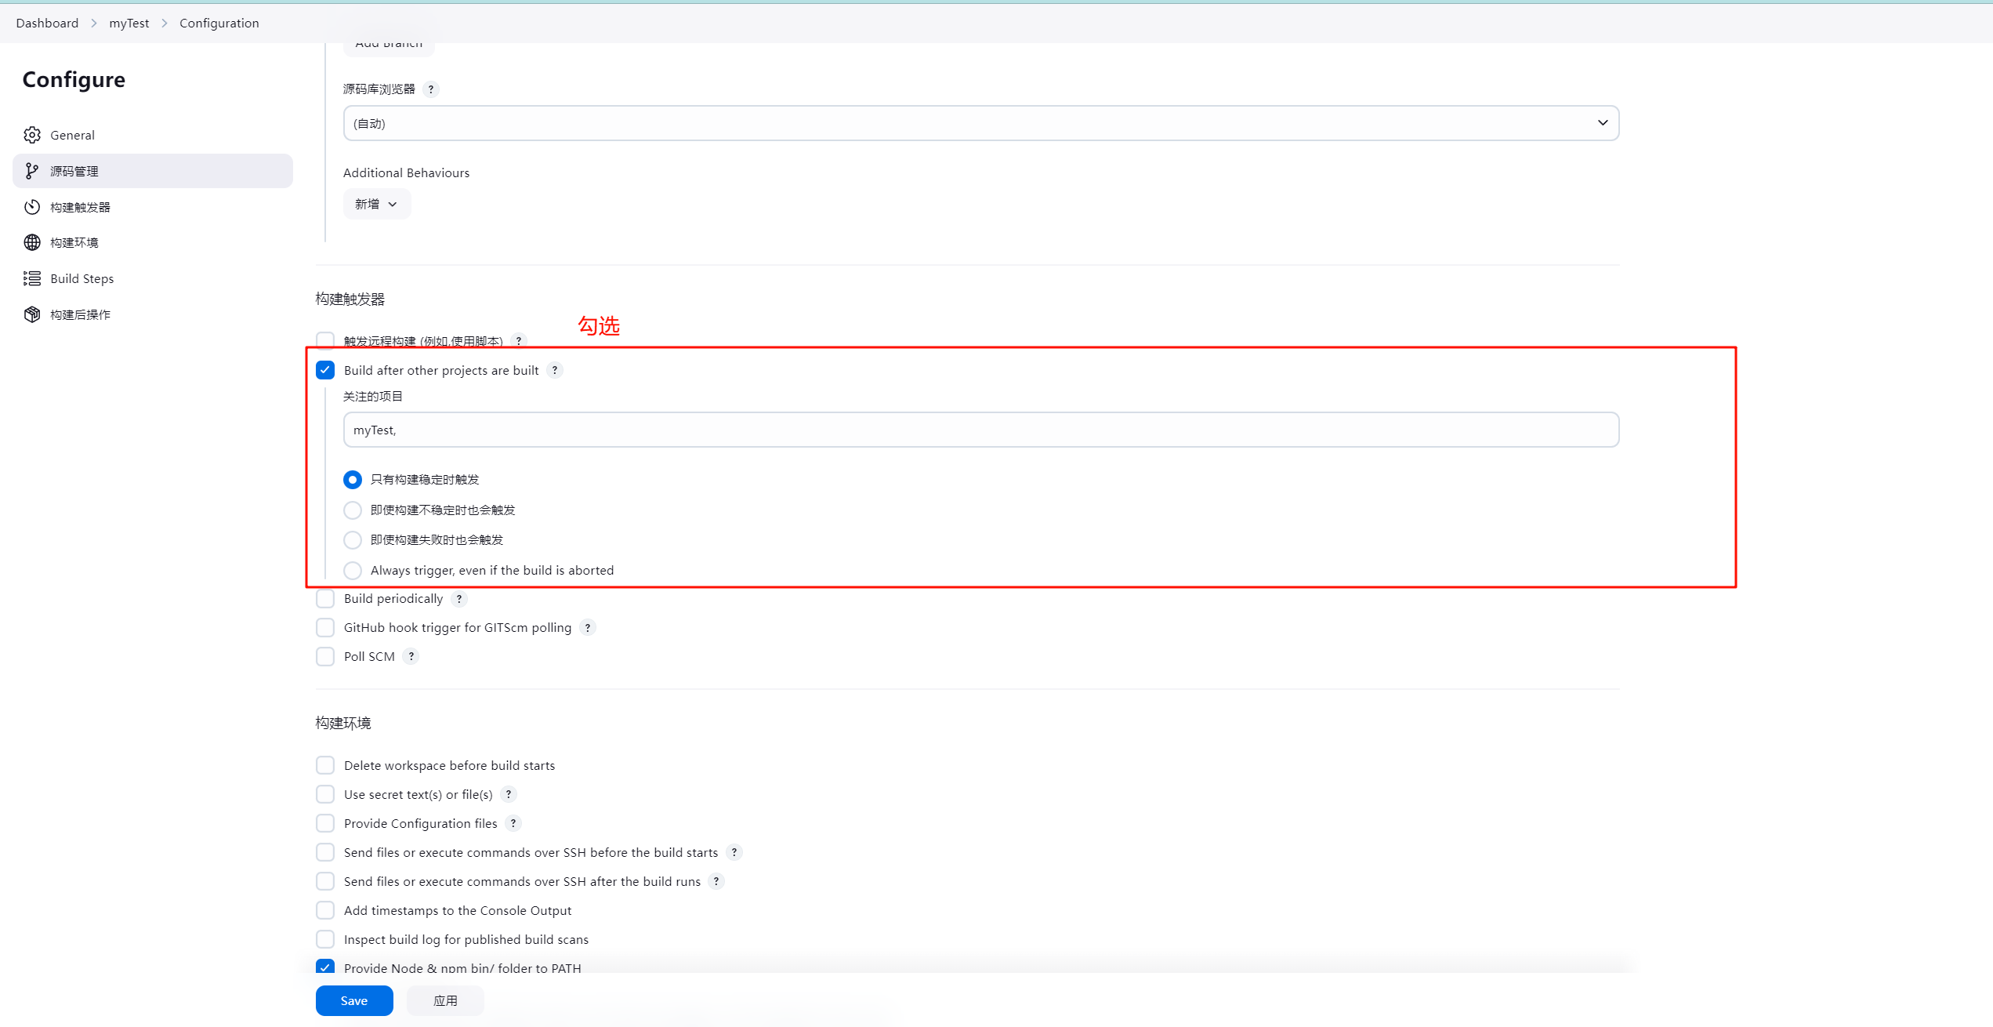
Task: Open Dashboard breadcrumb link
Action: click(x=47, y=24)
